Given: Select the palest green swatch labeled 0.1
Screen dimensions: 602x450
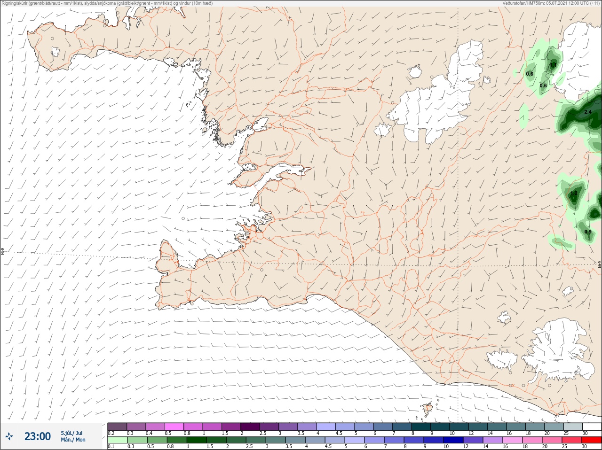Looking at the screenshot, I should click(x=117, y=440).
